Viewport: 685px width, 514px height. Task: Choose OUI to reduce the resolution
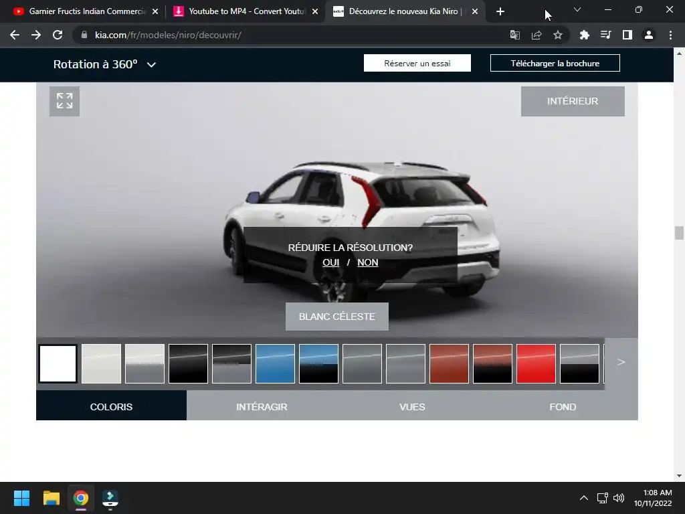[x=330, y=262]
